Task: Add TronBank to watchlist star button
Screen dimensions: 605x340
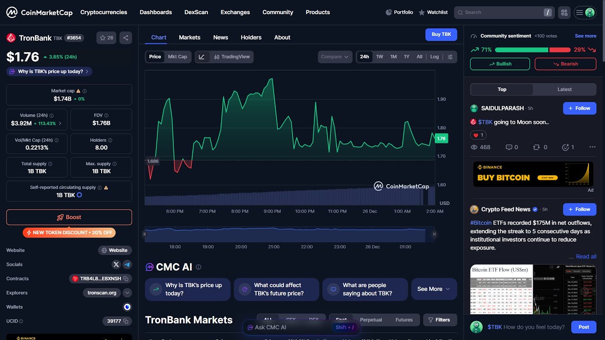Action: (106, 38)
